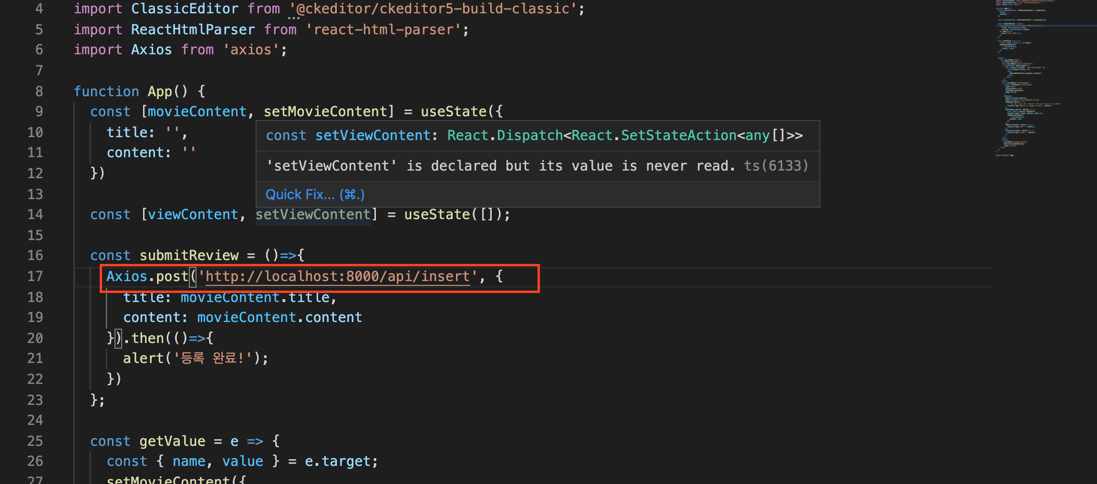1097x484 pixels.
Task: Click movieContent.title on line 18
Action: click(255, 297)
